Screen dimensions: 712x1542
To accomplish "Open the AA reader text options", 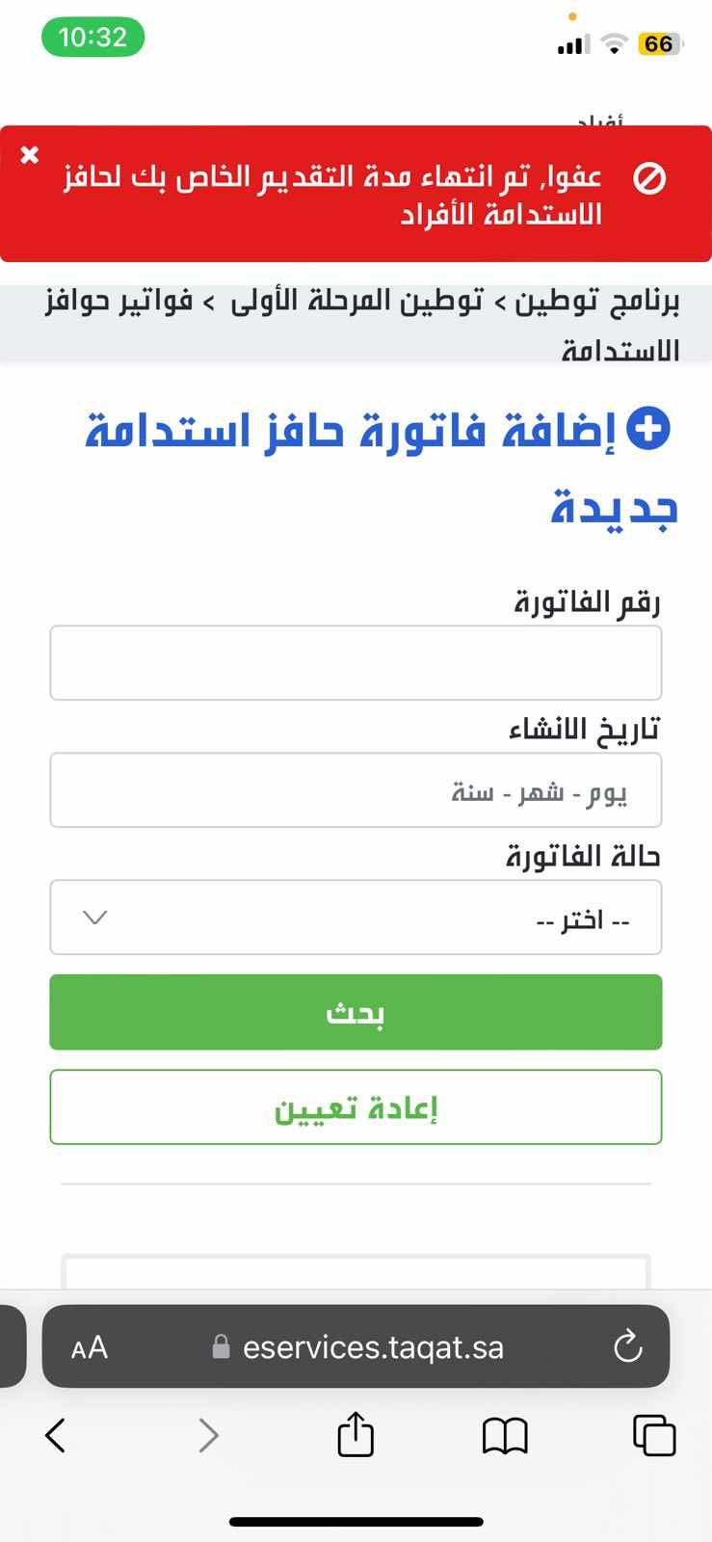I will [90, 1347].
